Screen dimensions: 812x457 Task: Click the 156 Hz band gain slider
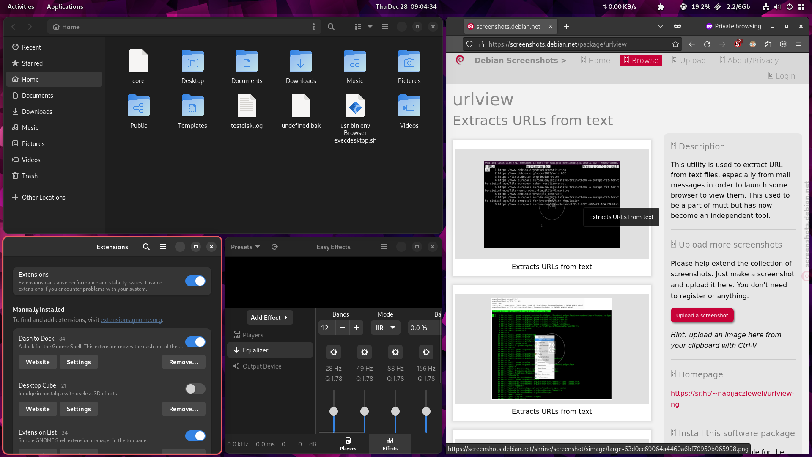[x=426, y=411]
